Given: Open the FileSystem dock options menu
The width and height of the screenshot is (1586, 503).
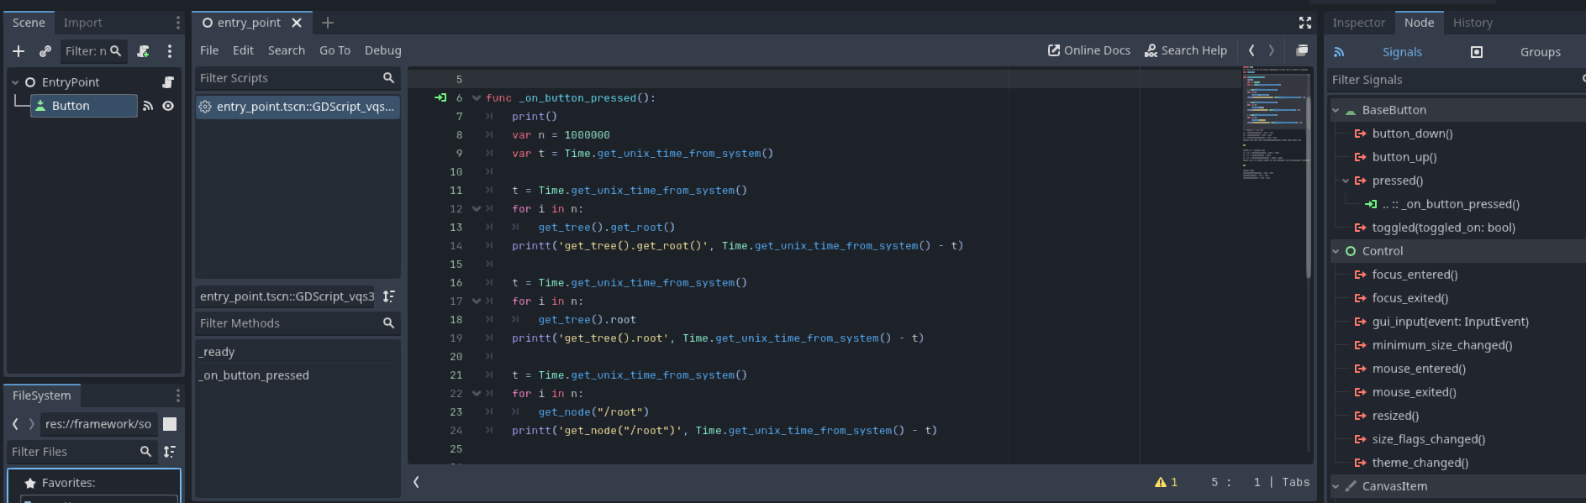Looking at the screenshot, I should click(x=177, y=396).
